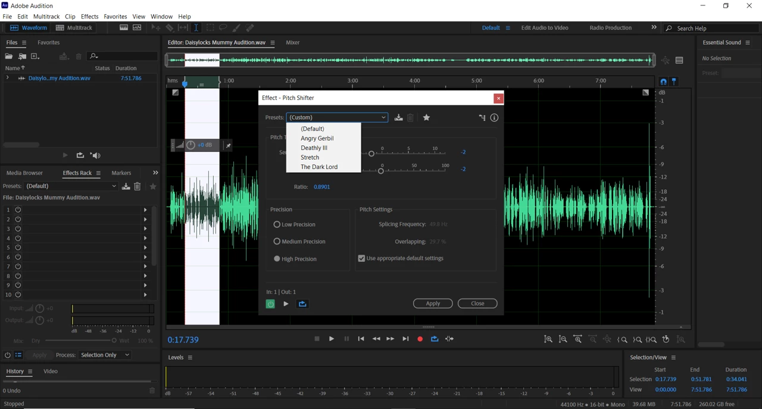Image resolution: width=762 pixels, height=409 pixels.
Task: Zoom in amplitude icon
Action: [x=548, y=339]
